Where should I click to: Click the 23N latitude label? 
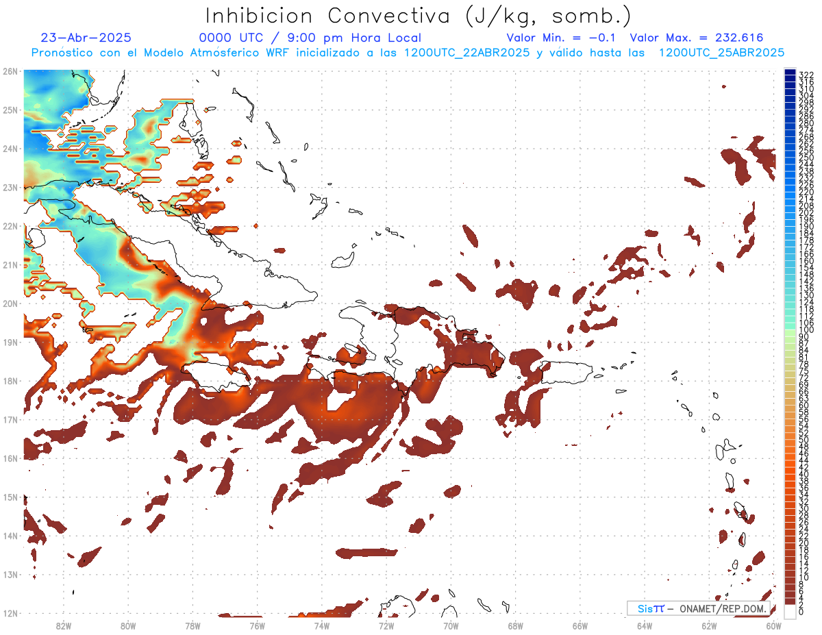pos(10,187)
